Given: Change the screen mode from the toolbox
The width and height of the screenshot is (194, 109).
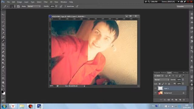Looking at the screenshot, I should (3, 101).
